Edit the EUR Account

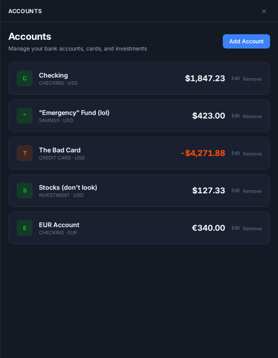coord(236,228)
